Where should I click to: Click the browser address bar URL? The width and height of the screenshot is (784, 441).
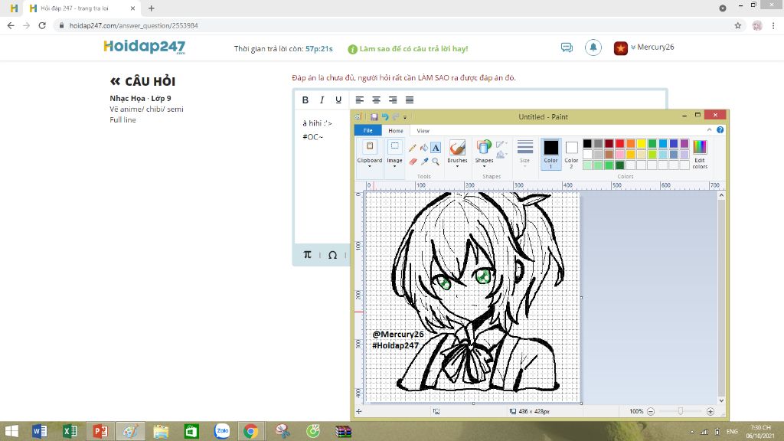[133, 25]
